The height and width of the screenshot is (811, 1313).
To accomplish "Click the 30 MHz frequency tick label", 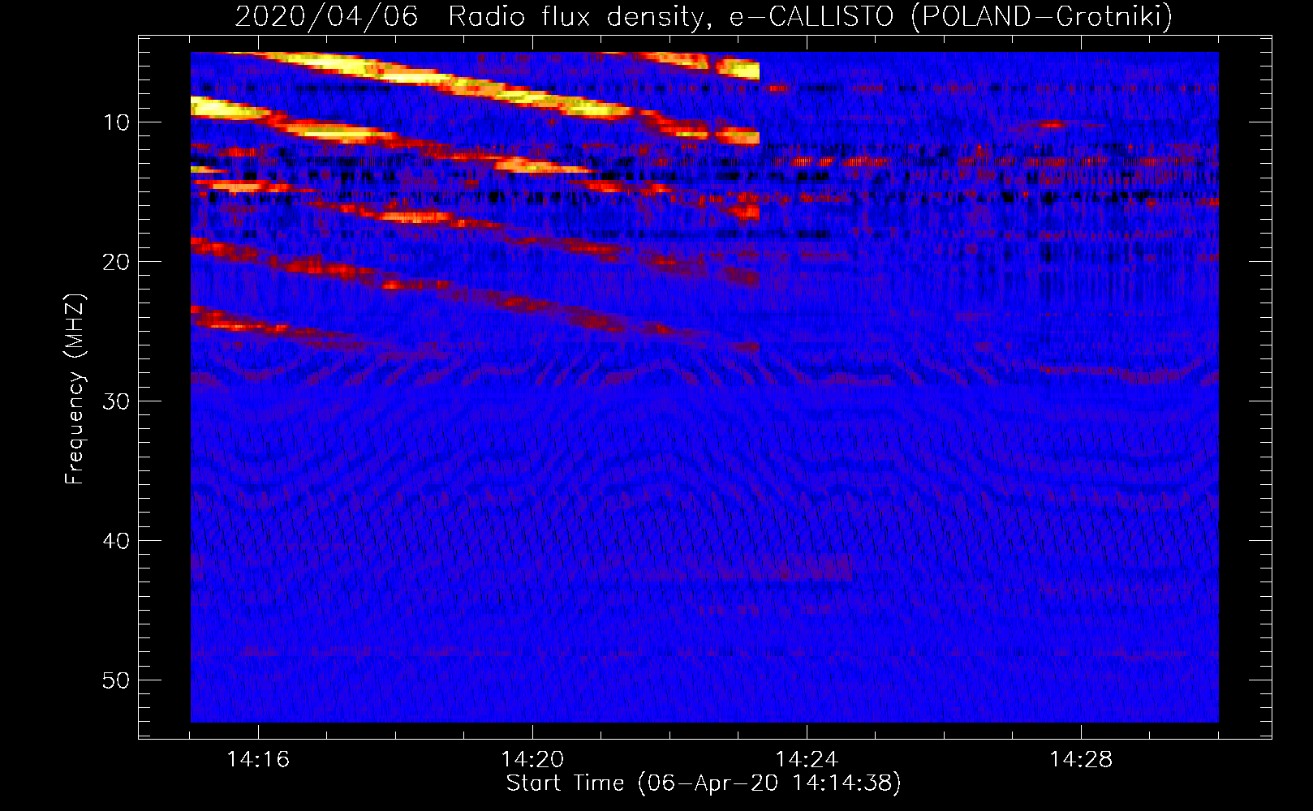I will [x=116, y=401].
